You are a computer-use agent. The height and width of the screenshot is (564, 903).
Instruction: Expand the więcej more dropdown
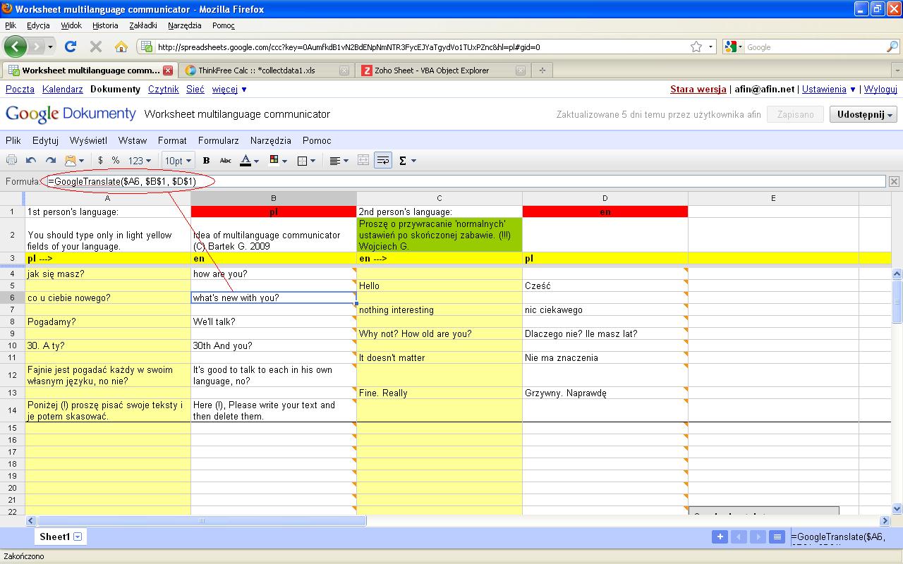pos(229,90)
